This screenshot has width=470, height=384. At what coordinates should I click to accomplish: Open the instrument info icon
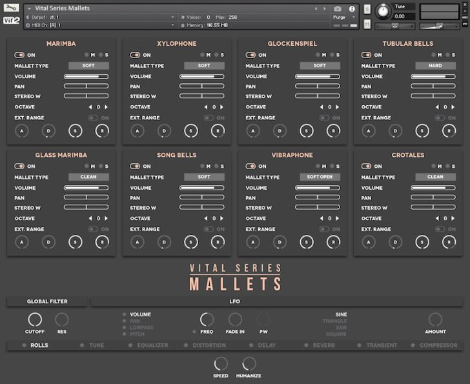coord(352,8)
